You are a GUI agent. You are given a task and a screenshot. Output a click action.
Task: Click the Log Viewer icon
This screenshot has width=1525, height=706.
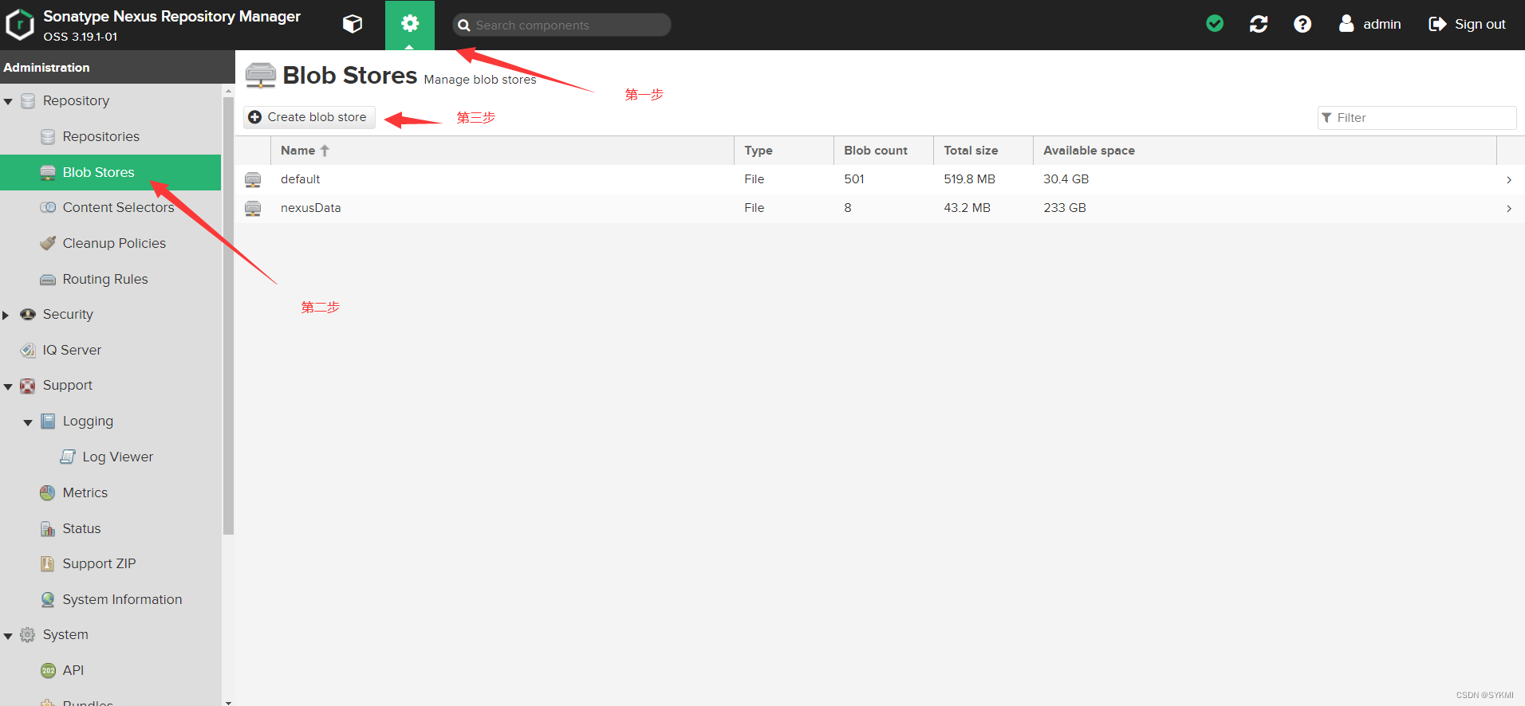[68, 457]
